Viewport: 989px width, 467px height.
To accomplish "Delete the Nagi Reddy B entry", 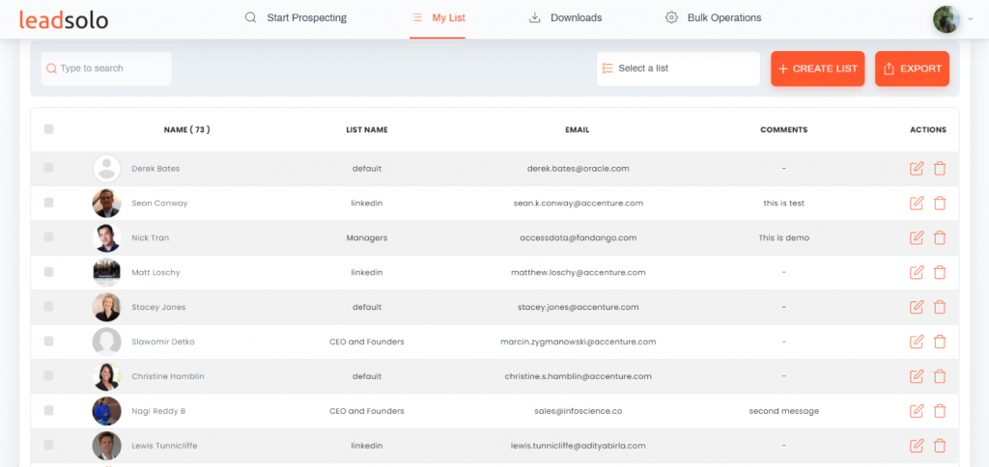I will (x=940, y=411).
